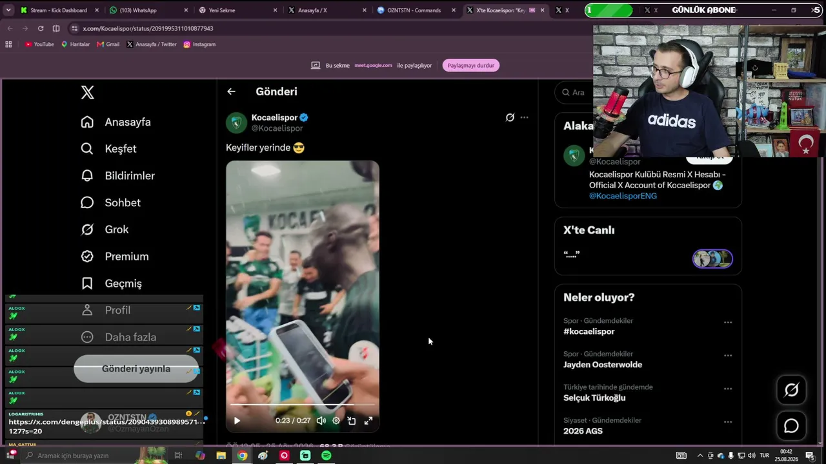Click Paylaşmayı durdur to stop sharing
Screen dimensions: 826x464
(x=471, y=65)
